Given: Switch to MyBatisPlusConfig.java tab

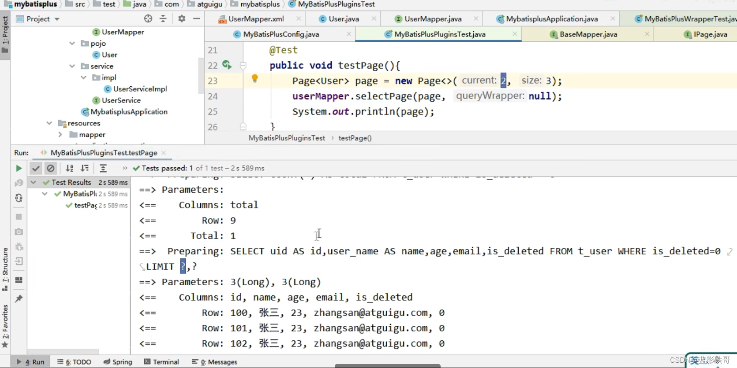Looking at the screenshot, I should pyautogui.click(x=276, y=34).
